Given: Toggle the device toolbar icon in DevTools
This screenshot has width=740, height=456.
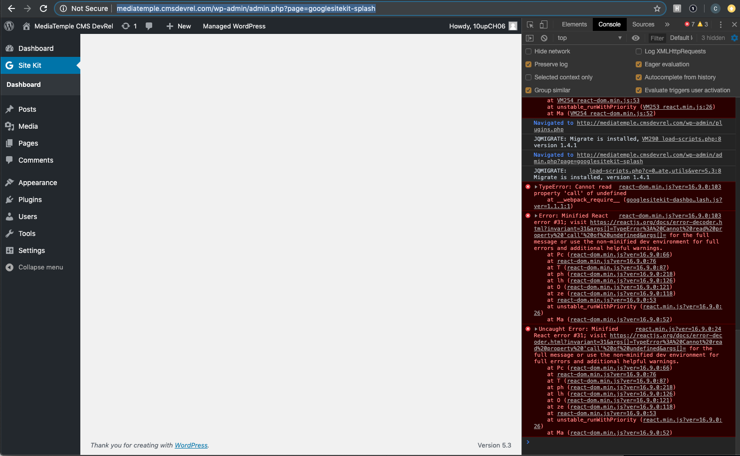Looking at the screenshot, I should click(543, 24).
